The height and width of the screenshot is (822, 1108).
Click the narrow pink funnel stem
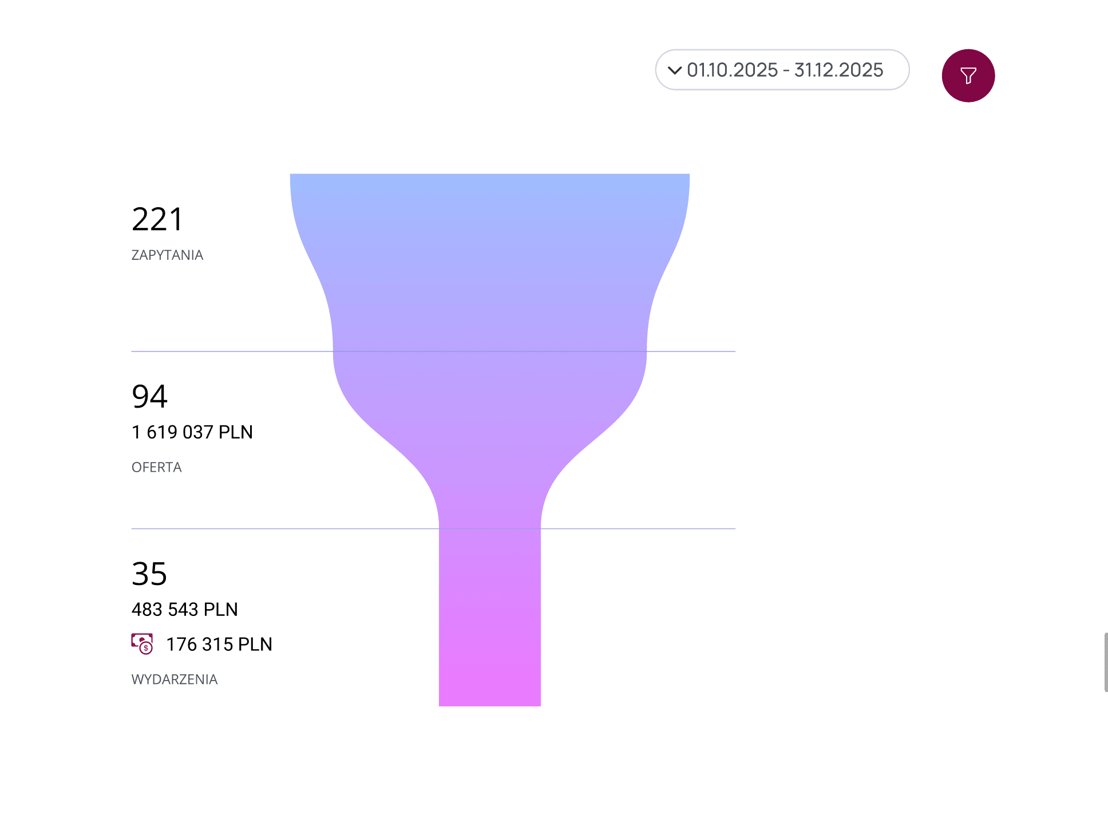click(x=490, y=618)
